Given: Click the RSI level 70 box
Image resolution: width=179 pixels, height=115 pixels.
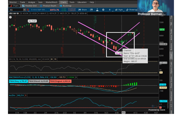Looking at the screenshot, I should (x=55, y=59).
